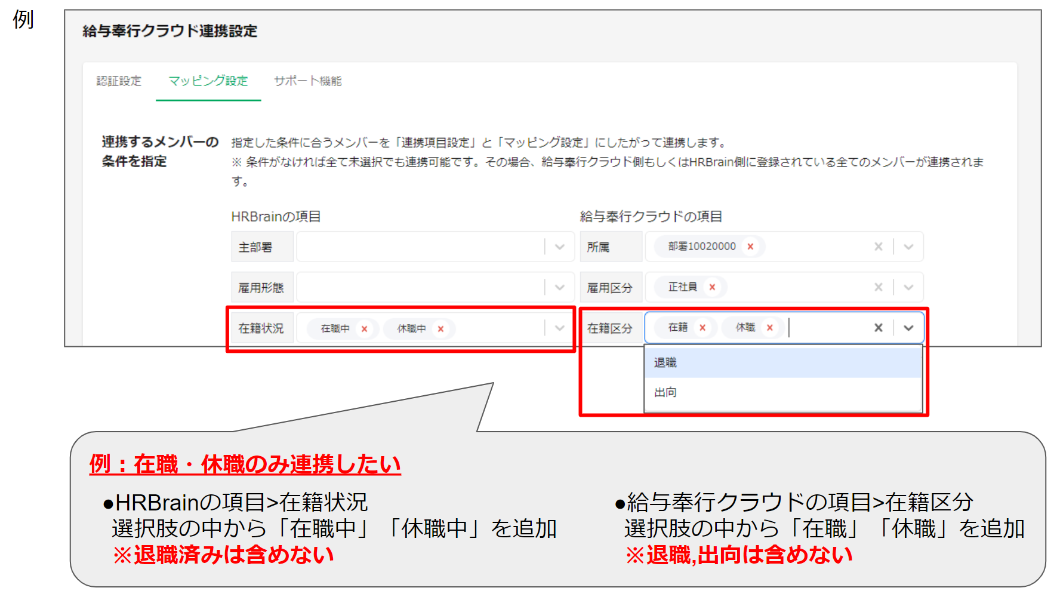The width and height of the screenshot is (1060, 600).
Task: Click the 在職中 chip label
Action: pyautogui.click(x=335, y=329)
